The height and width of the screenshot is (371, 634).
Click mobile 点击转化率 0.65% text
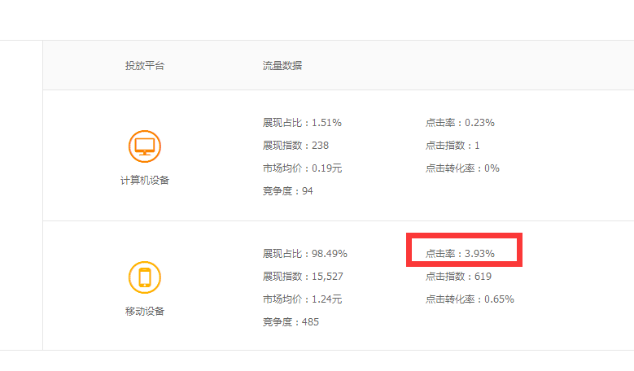coord(470,299)
